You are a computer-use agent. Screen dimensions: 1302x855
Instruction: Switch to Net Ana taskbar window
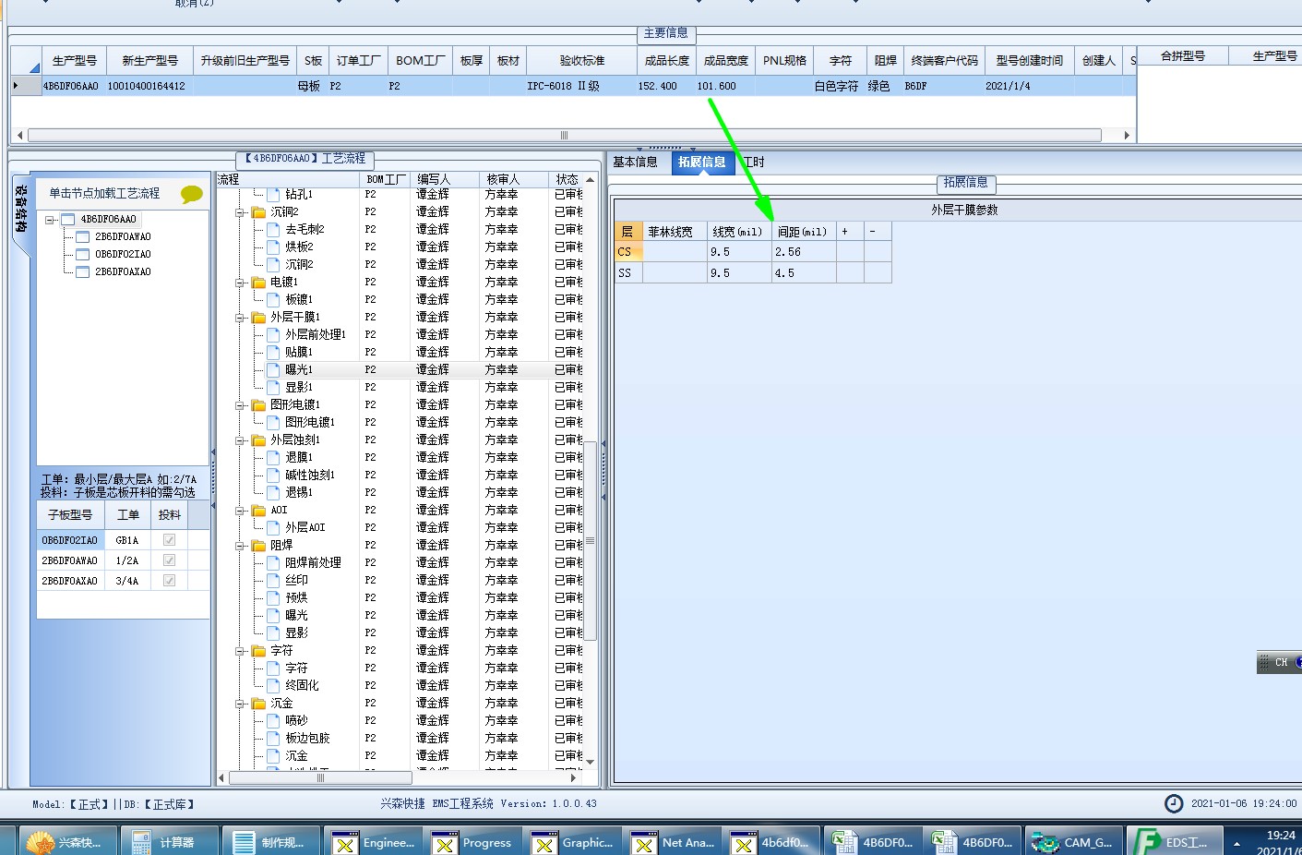point(673,842)
